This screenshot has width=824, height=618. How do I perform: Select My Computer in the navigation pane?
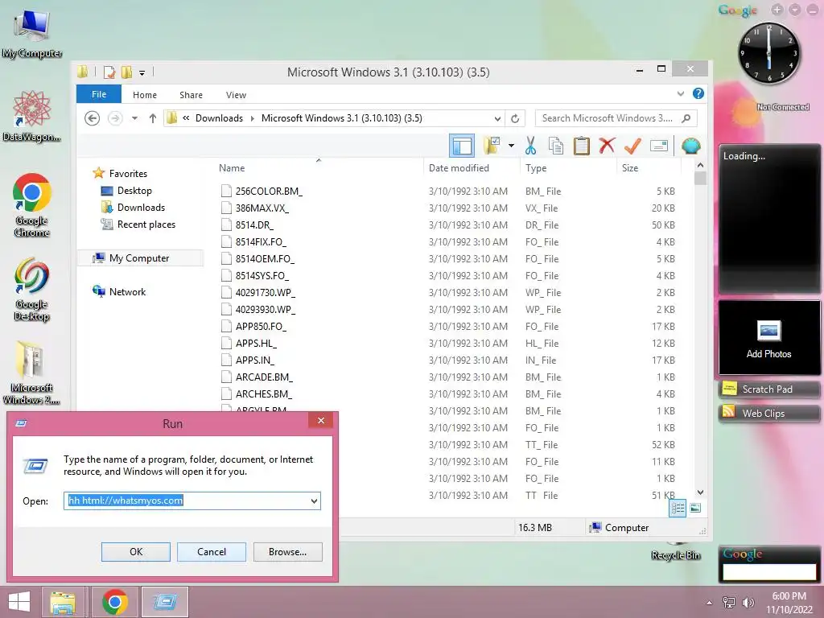(139, 258)
